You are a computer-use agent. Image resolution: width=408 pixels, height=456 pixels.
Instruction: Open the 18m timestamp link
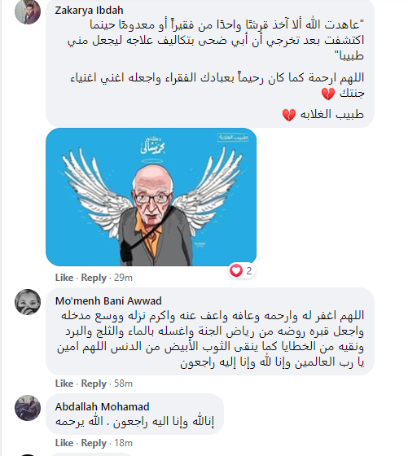pos(123,443)
